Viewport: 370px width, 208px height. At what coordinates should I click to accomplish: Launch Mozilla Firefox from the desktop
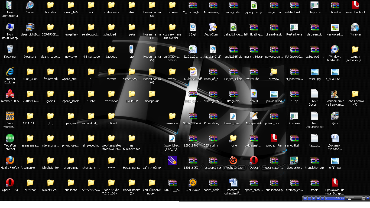(10, 161)
